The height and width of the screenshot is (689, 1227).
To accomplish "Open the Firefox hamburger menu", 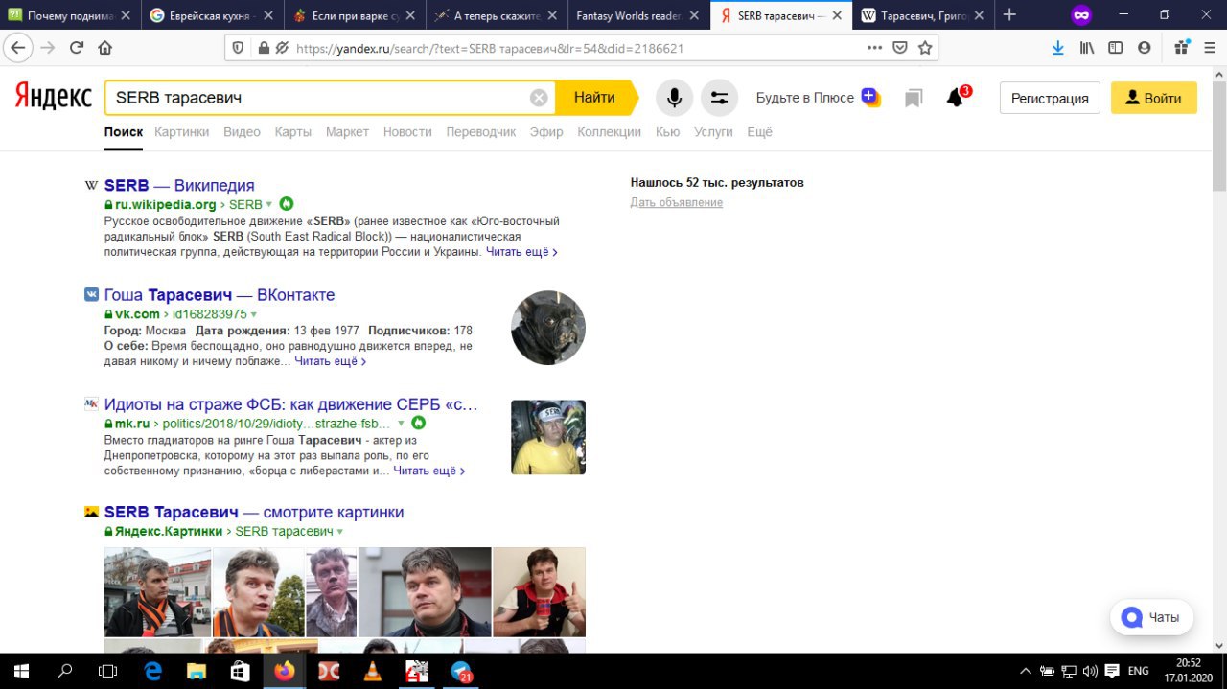I will (x=1210, y=48).
